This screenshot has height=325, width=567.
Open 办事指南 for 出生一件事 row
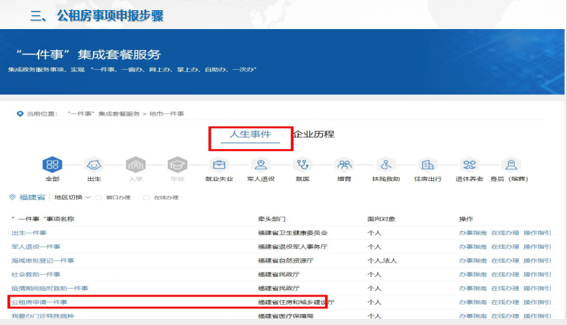472,233
